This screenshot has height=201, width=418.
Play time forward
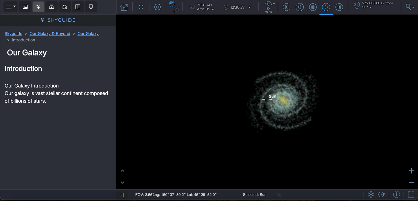326,7
